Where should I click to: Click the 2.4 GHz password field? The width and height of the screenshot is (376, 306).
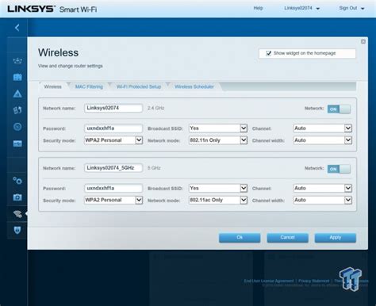click(113, 128)
